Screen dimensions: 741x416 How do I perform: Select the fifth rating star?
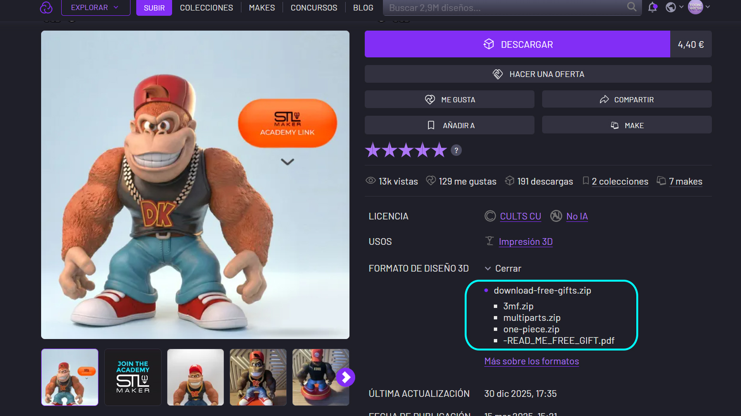coord(439,150)
